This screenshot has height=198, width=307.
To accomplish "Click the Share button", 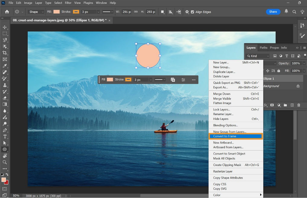I will pos(273,11).
